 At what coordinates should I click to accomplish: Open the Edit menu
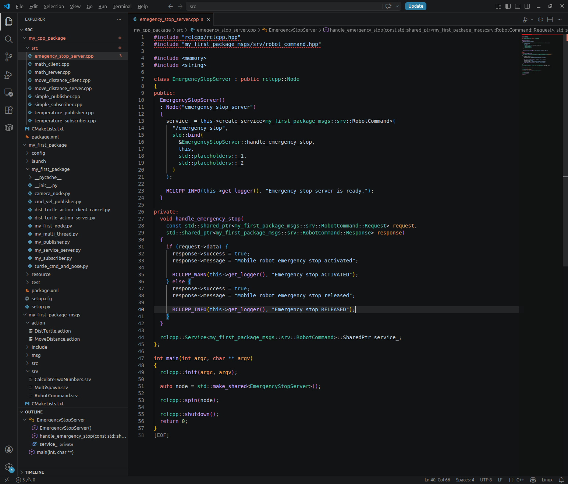33,6
